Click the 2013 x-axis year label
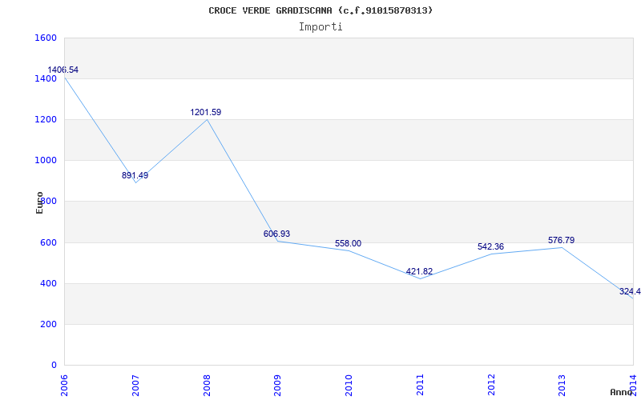641x400 pixels. coord(562,384)
